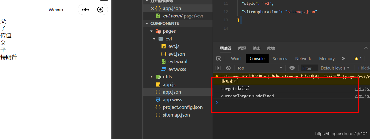
Task: Click the evt.wxml file icon in tree
Action: point(164,61)
